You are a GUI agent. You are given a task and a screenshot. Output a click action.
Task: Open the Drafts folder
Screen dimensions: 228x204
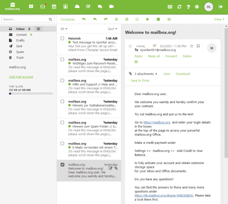(20, 40)
